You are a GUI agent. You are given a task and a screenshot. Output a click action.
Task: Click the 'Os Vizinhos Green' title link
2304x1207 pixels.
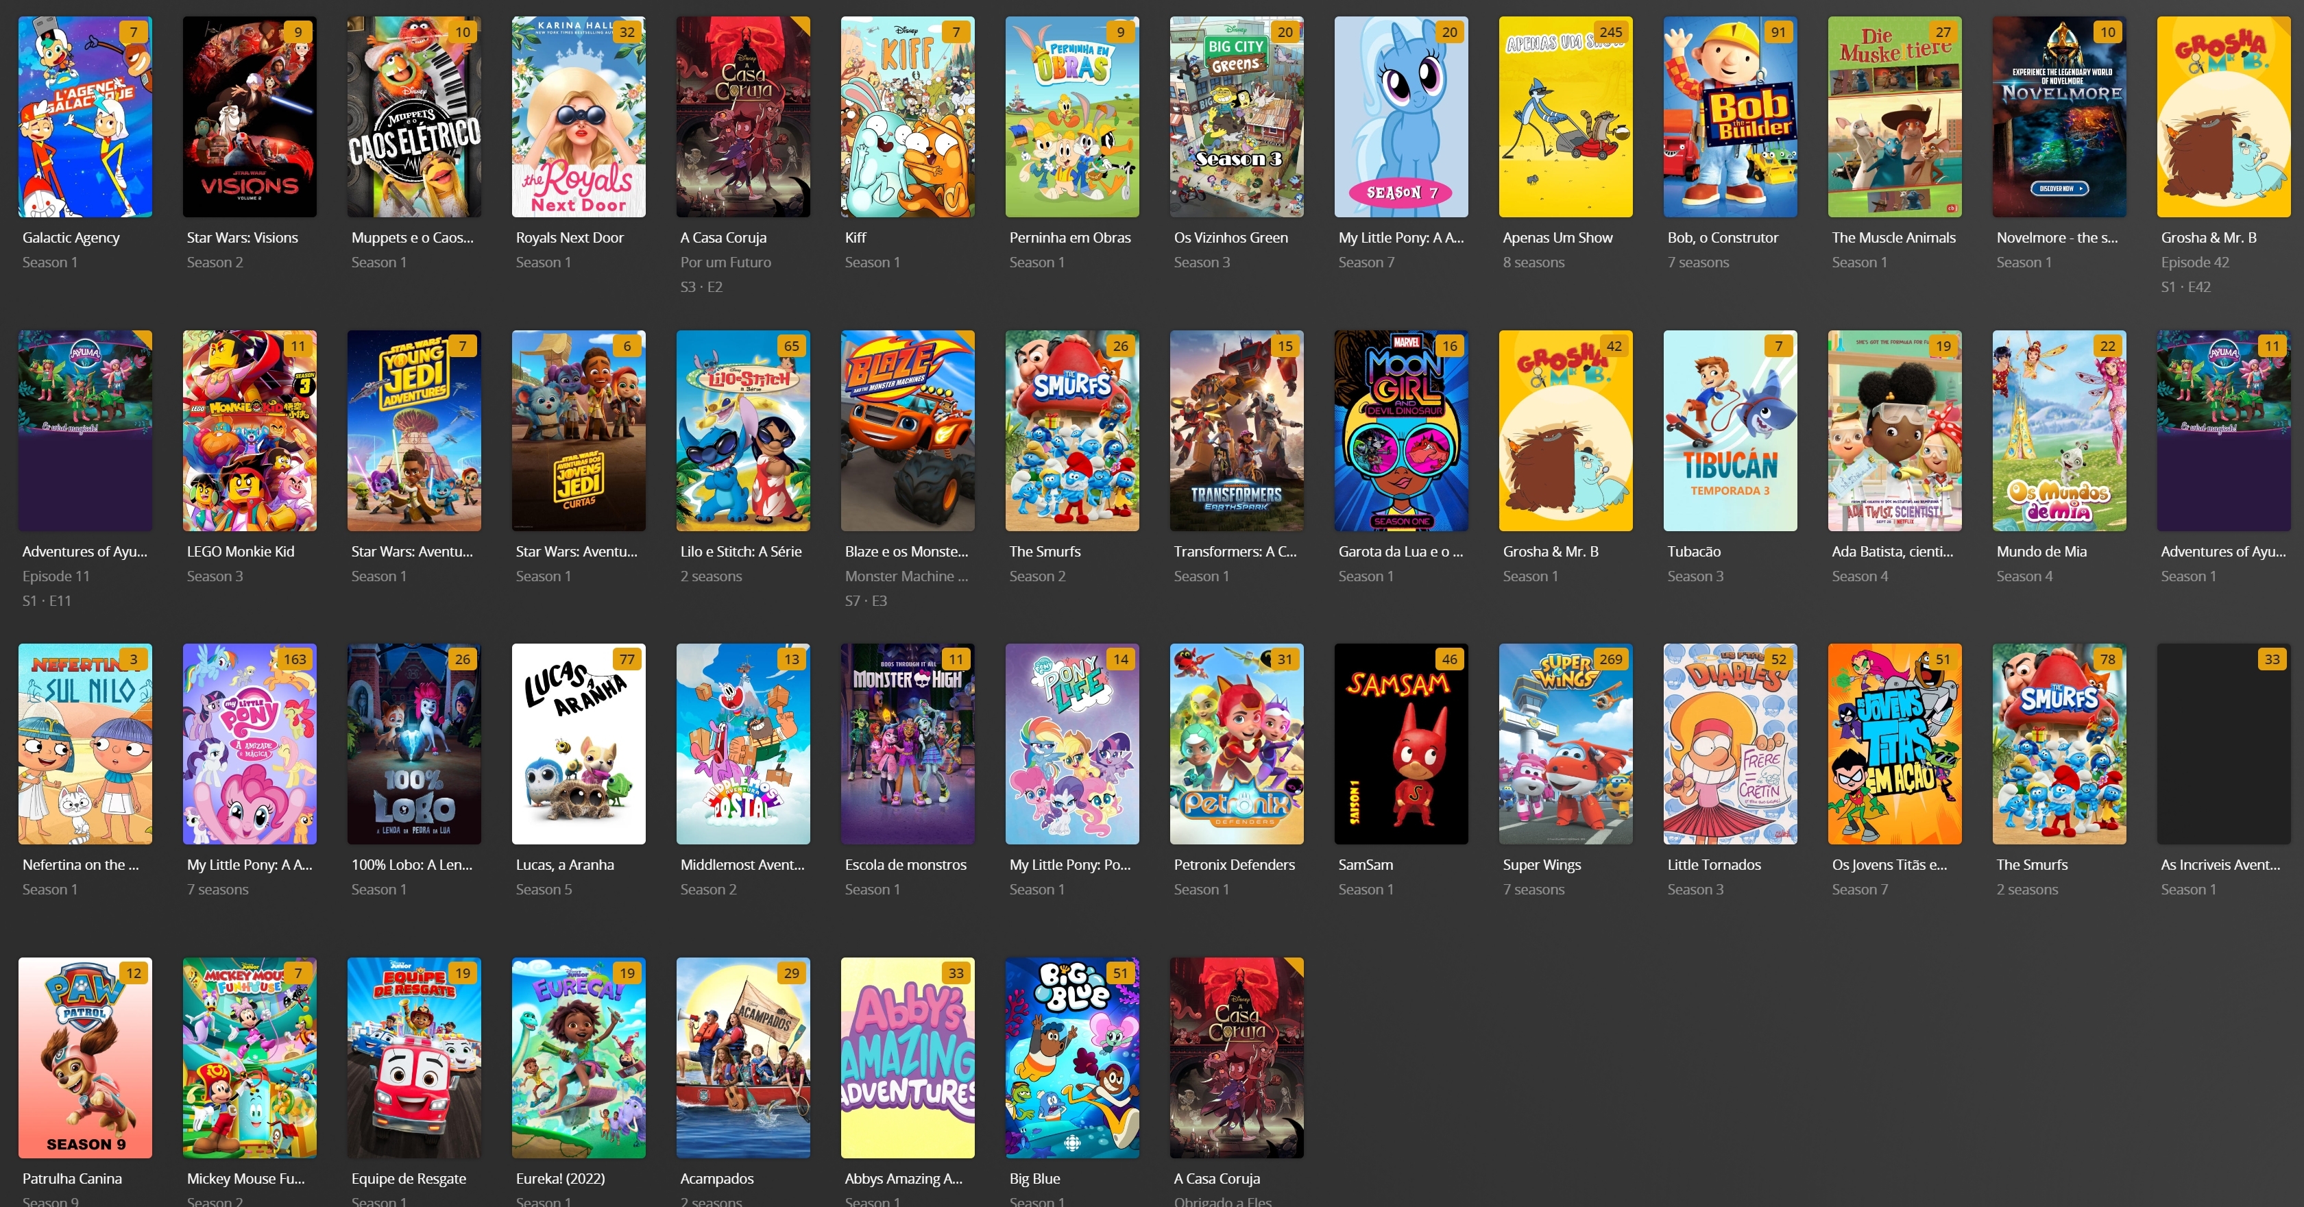pos(1230,238)
